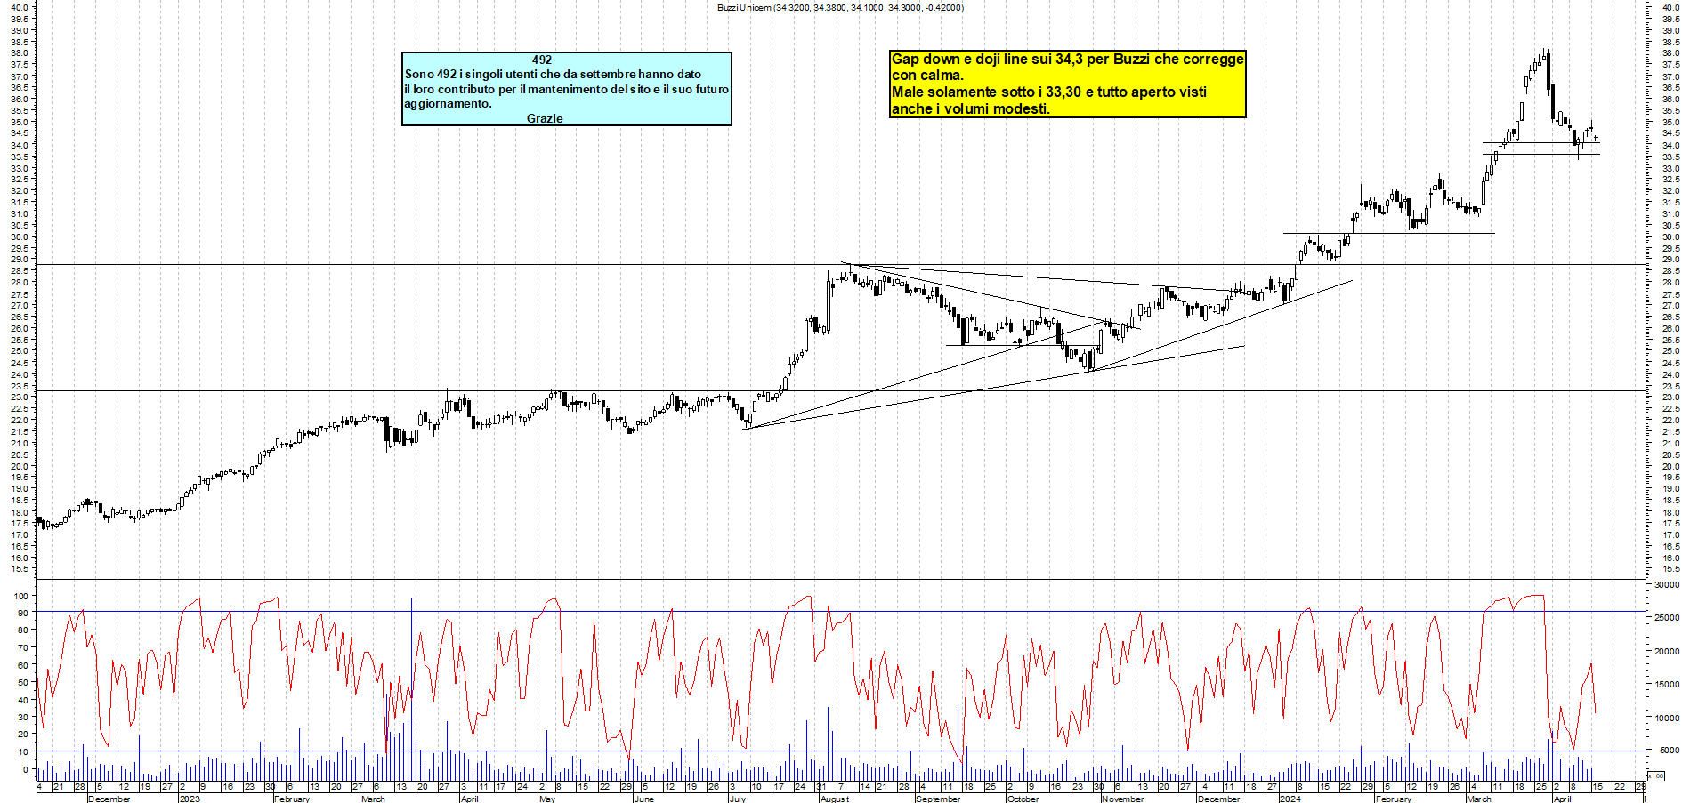Click the 2024 year label on the time axis
This screenshot has height=803, width=1682.
(1290, 799)
